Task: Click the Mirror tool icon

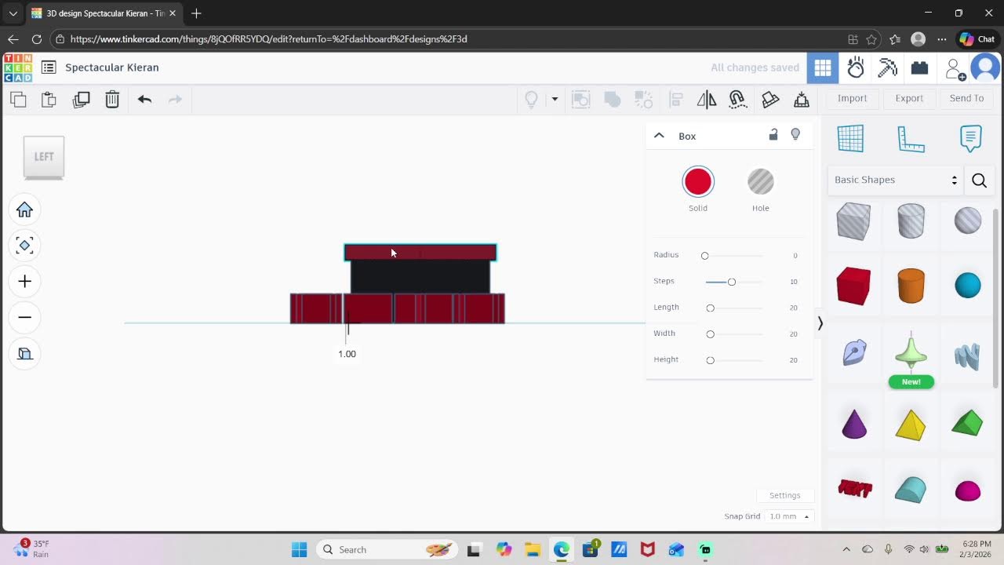Action: 707,99
